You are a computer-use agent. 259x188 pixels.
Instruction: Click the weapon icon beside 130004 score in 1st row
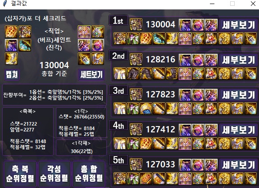pos(136,25)
